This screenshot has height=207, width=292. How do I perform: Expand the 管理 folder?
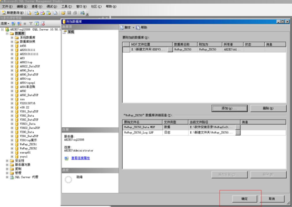point(7,173)
